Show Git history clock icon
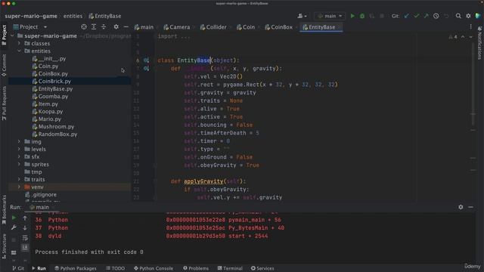Image resolution: width=484 pixels, height=272 pixels. [x=436, y=16]
